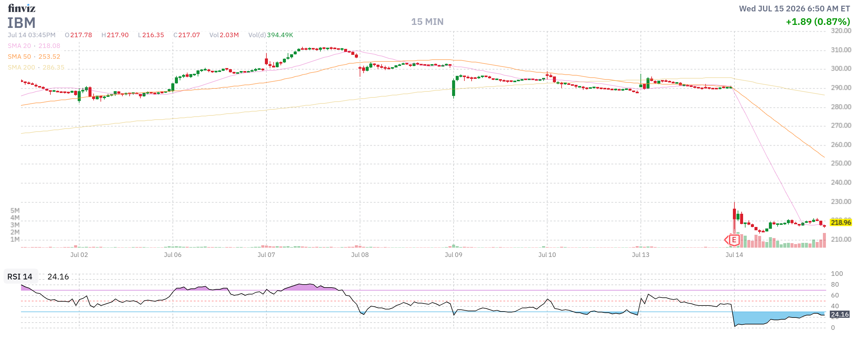Screen dimensions: 858x337
Task: Click the 15 MIN timeframe label
Action: click(x=427, y=22)
